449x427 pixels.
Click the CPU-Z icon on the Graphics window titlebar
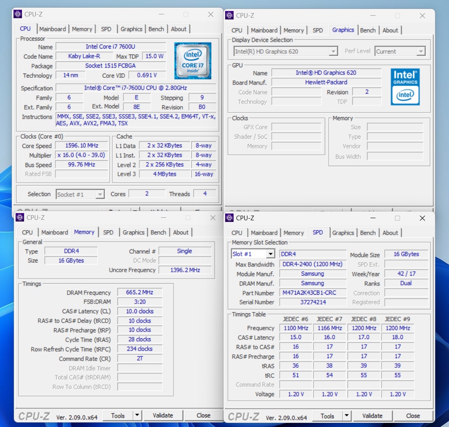(229, 15)
